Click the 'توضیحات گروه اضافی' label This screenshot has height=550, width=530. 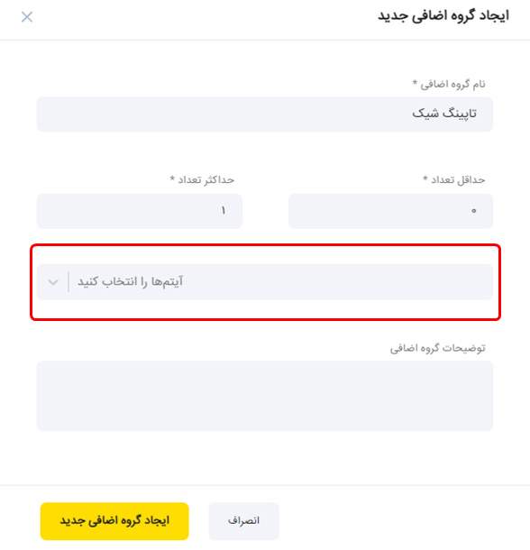coord(438,348)
